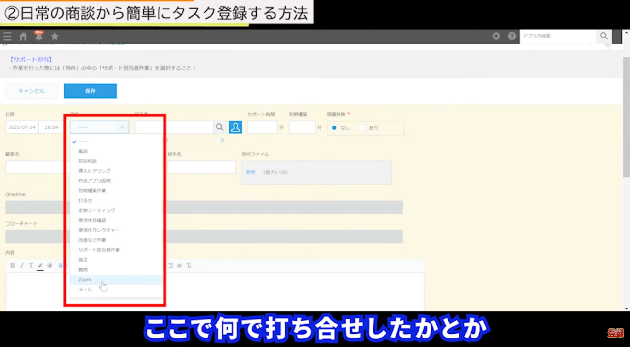Click the サポート時間 input field
Screen dimensions: 630x347
262,127
